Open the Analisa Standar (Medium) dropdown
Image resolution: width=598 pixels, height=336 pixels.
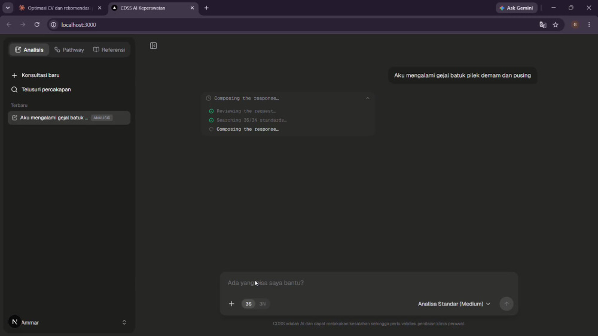pos(454,304)
